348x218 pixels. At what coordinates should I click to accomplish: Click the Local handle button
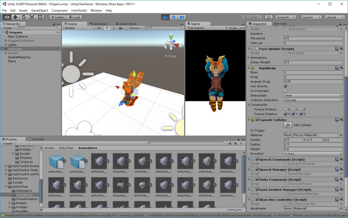(x=74, y=17)
